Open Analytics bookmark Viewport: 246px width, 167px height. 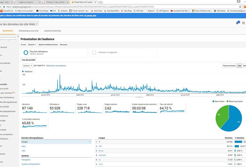tap(63, 11)
